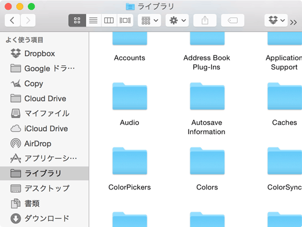Click the Share toolbar button

tap(205, 20)
